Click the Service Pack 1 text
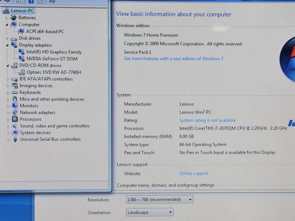Image resolution: width=295 pixels, height=221 pixels. pos(138,52)
